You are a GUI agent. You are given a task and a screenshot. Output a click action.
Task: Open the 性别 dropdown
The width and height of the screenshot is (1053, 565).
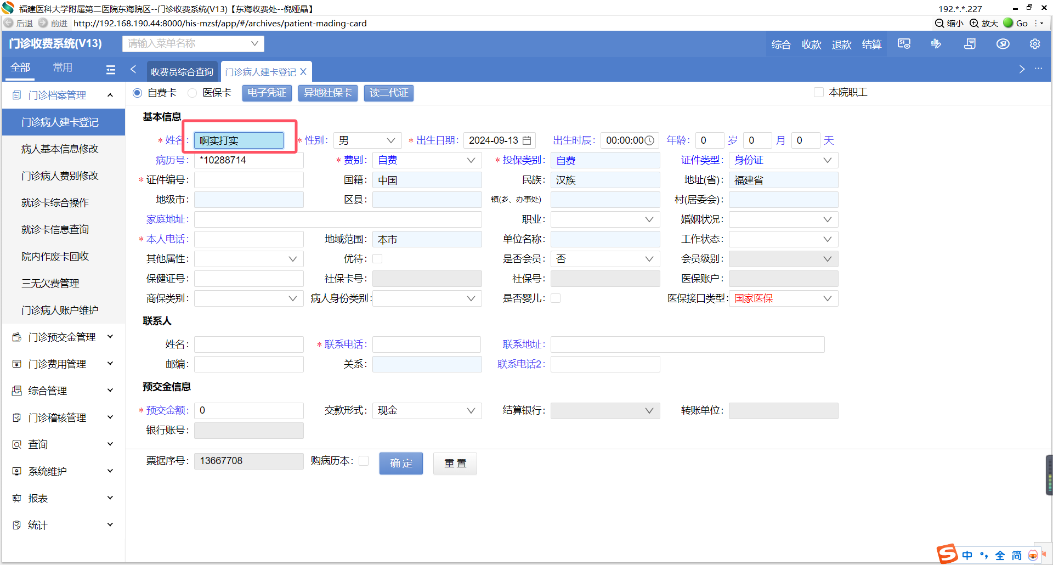tap(367, 140)
